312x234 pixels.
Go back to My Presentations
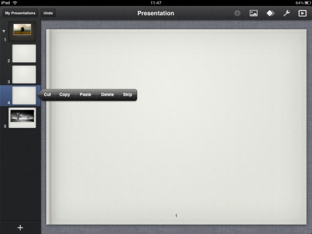pyautogui.click(x=20, y=13)
